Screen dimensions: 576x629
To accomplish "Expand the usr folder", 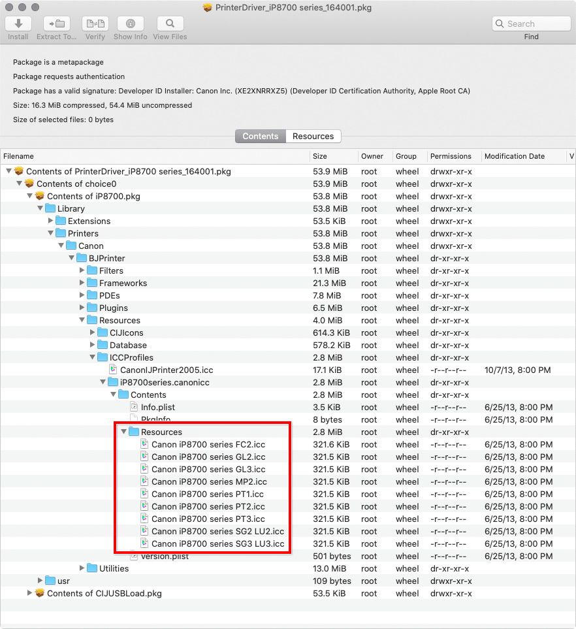I will tap(40, 581).
